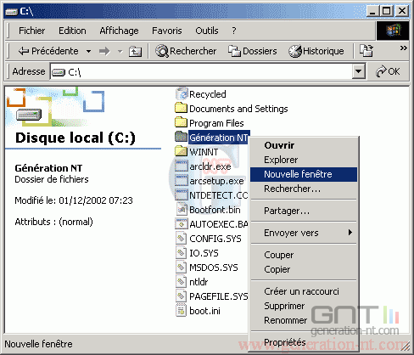Open the Affichage menu

[119, 31]
